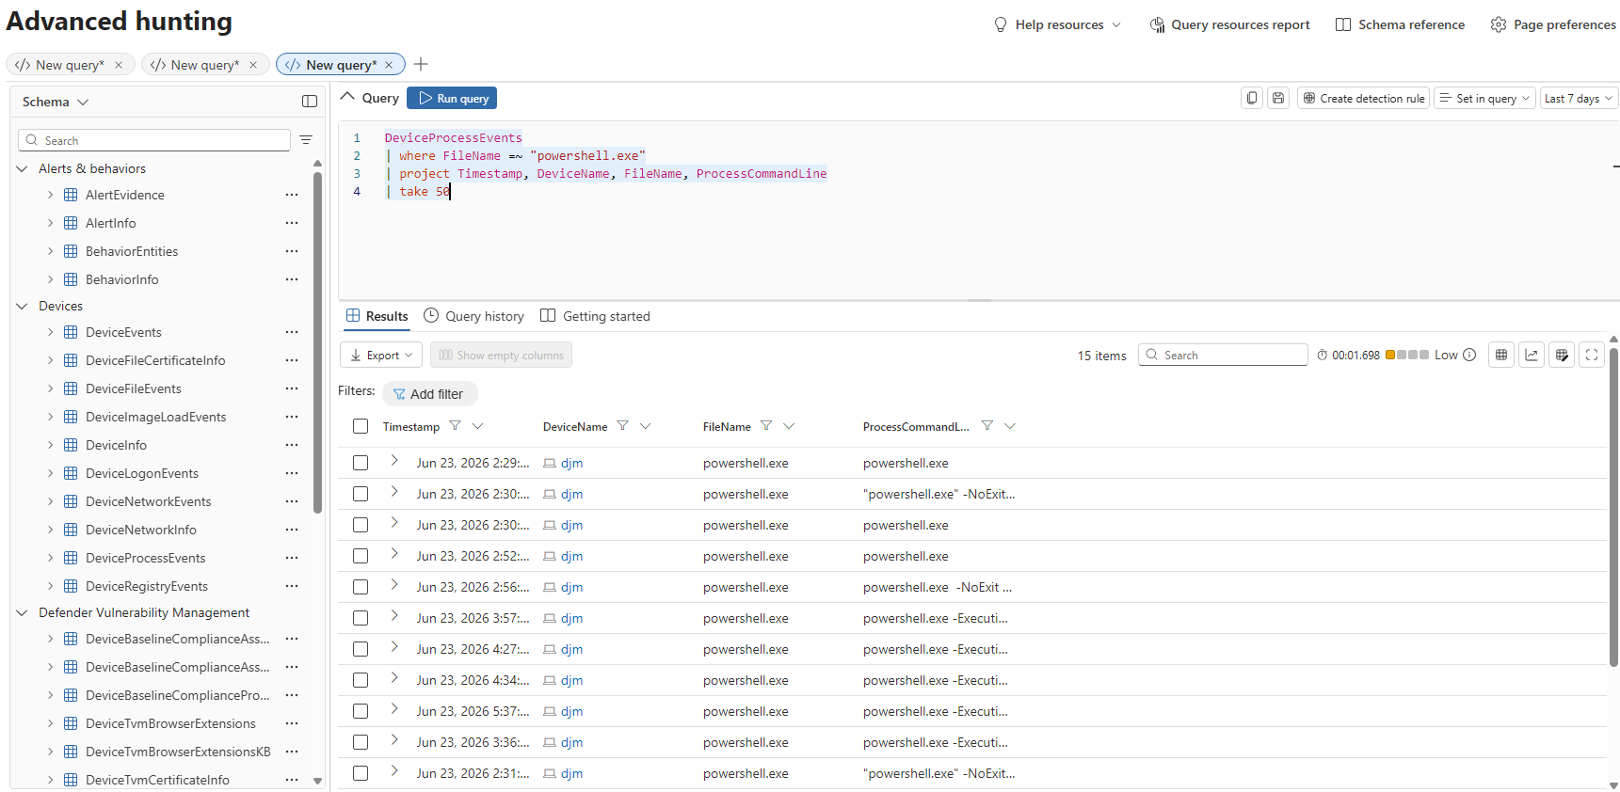The height and width of the screenshot is (792, 1620).
Task: Switch results to table view icon
Action: [1501, 355]
